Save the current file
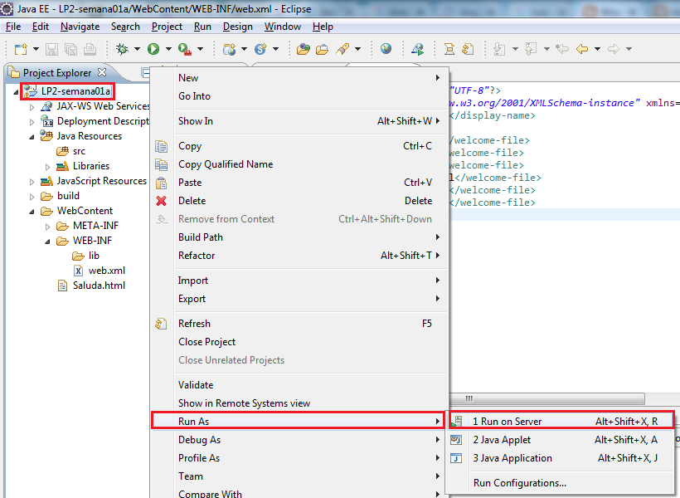 click(51, 49)
